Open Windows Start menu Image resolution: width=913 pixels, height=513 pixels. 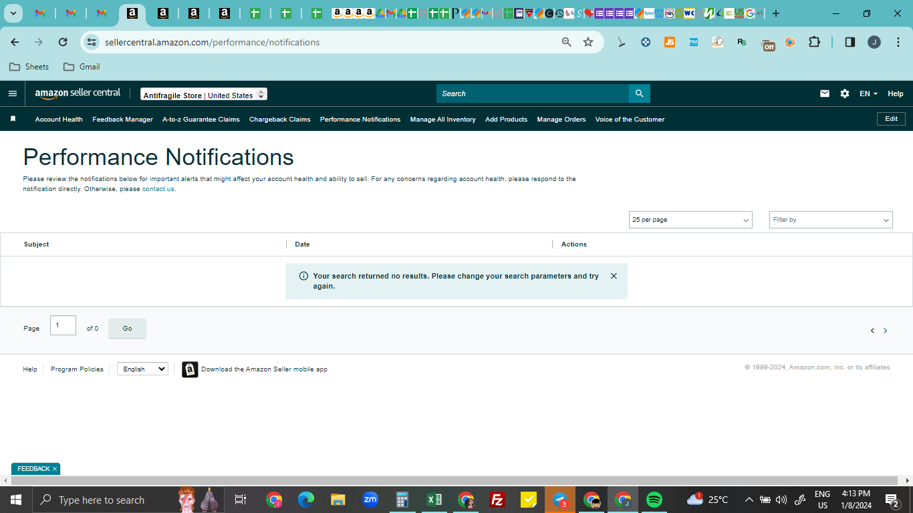click(x=15, y=500)
